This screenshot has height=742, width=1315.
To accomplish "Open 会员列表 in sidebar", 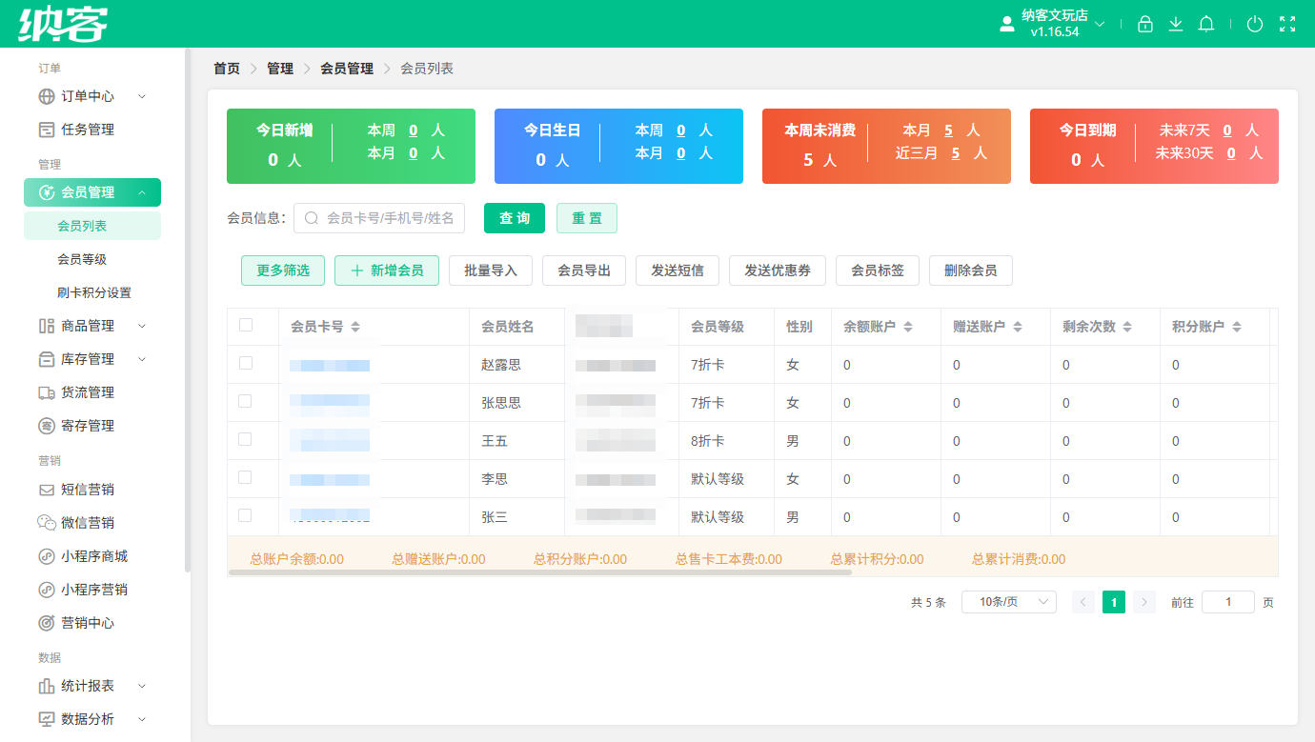I will point(92,226).
